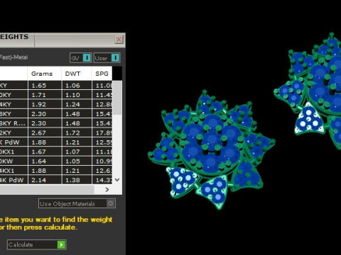Close the Weights panel
This screenshot has height=255, width=341.
coord(119,39)
